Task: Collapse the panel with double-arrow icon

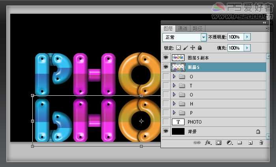Action: (265, 23)
